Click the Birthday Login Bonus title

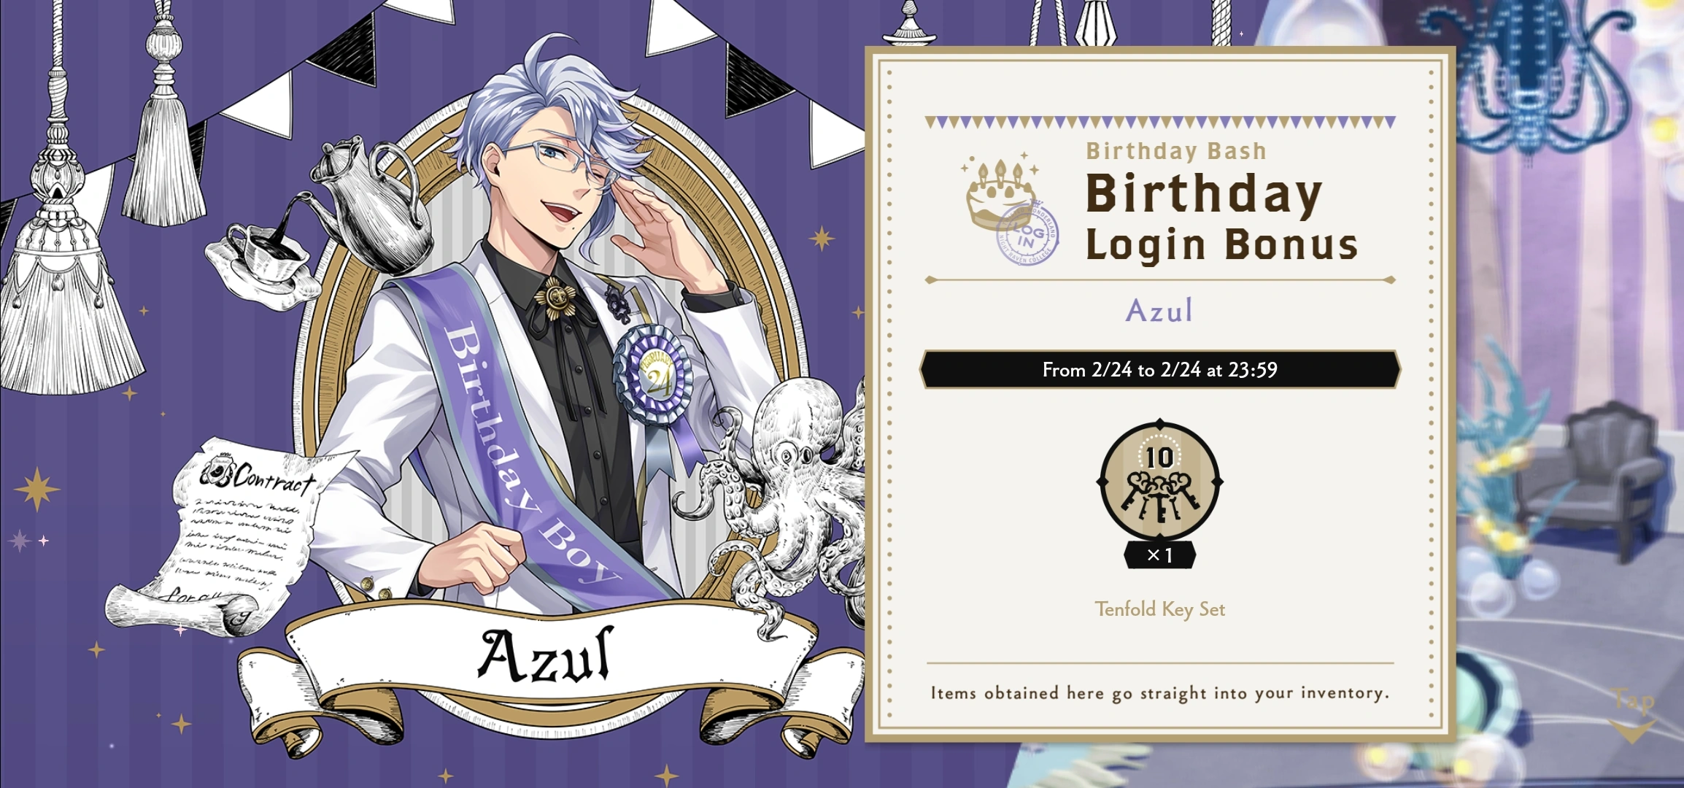[1221, 217]
